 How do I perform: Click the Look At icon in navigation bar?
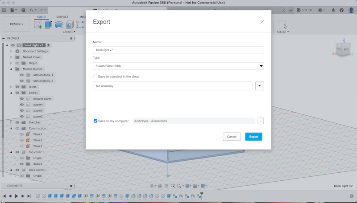pos(160,186)
